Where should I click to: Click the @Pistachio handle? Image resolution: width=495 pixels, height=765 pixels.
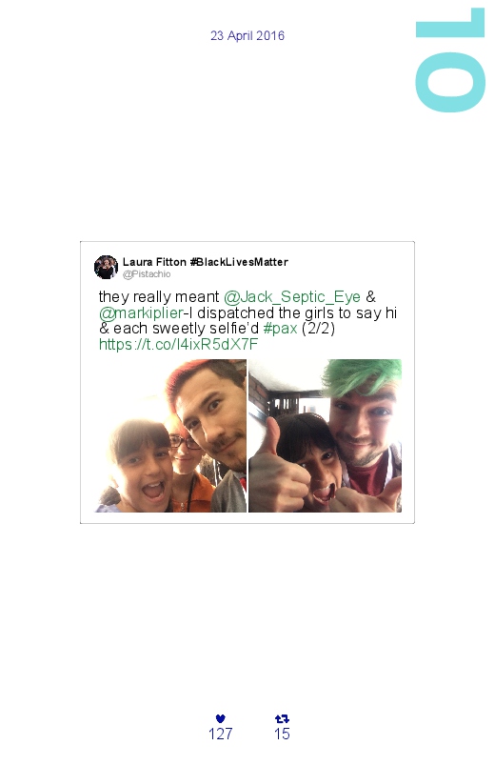tap(147, 274)
